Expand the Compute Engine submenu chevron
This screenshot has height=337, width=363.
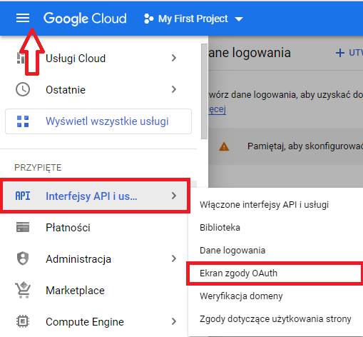click(x=174, y=321)
